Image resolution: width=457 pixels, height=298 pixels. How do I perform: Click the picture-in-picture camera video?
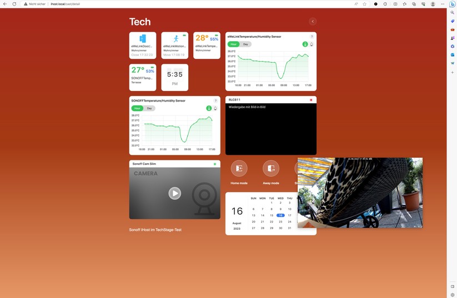(x=360, y=193)
